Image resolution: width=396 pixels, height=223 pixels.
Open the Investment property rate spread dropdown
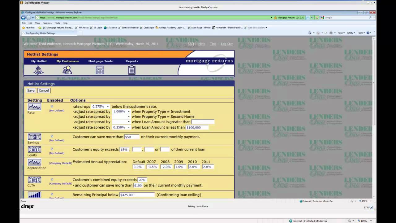coord(121,111)
